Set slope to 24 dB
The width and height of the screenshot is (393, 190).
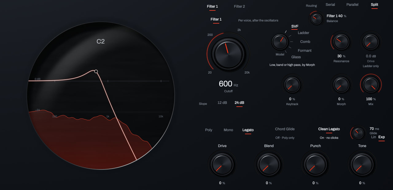pyautogui.click(x=239, y=103)
